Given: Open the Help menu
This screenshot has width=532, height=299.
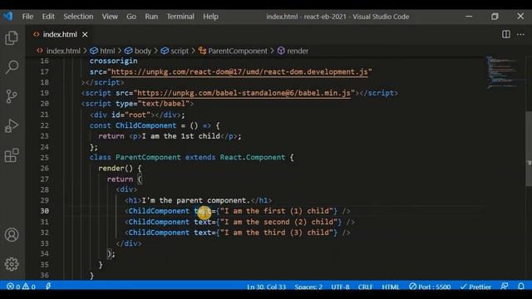Looking at the screenshot, I should [x=210, y=17].
